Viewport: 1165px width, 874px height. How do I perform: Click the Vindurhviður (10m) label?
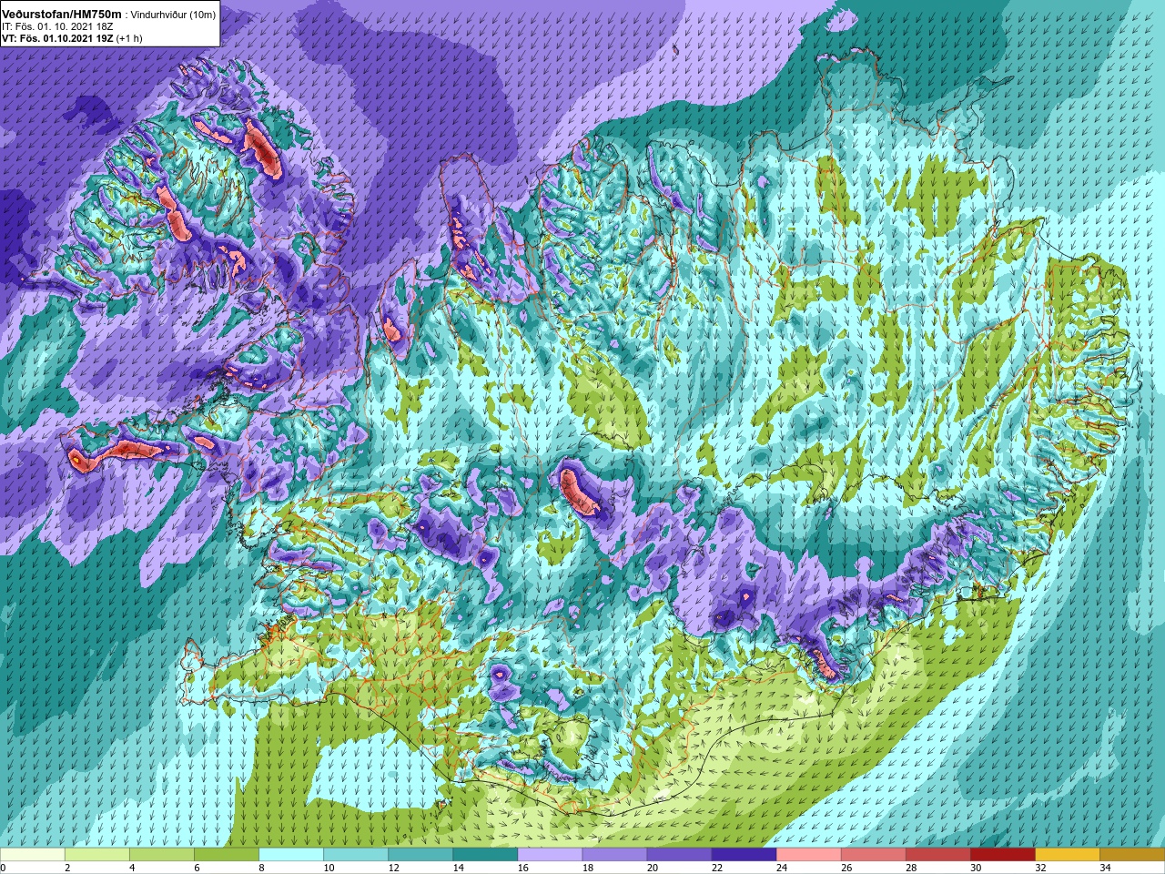click(174, 15)
